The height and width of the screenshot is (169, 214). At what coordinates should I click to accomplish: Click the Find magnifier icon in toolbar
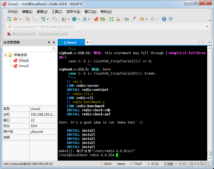(55, 19)
